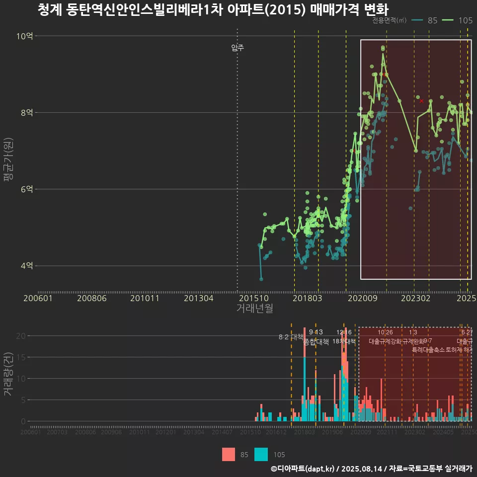Click the 202302 tick label on price chart
Image resolution: width=477 pixels, height=477 pixels.
[415, 298]
